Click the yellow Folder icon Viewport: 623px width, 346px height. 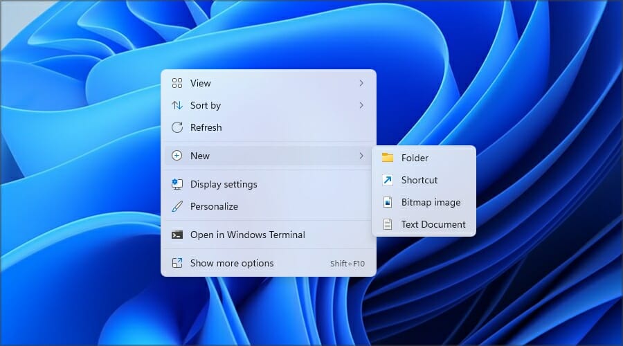(388, 158)
